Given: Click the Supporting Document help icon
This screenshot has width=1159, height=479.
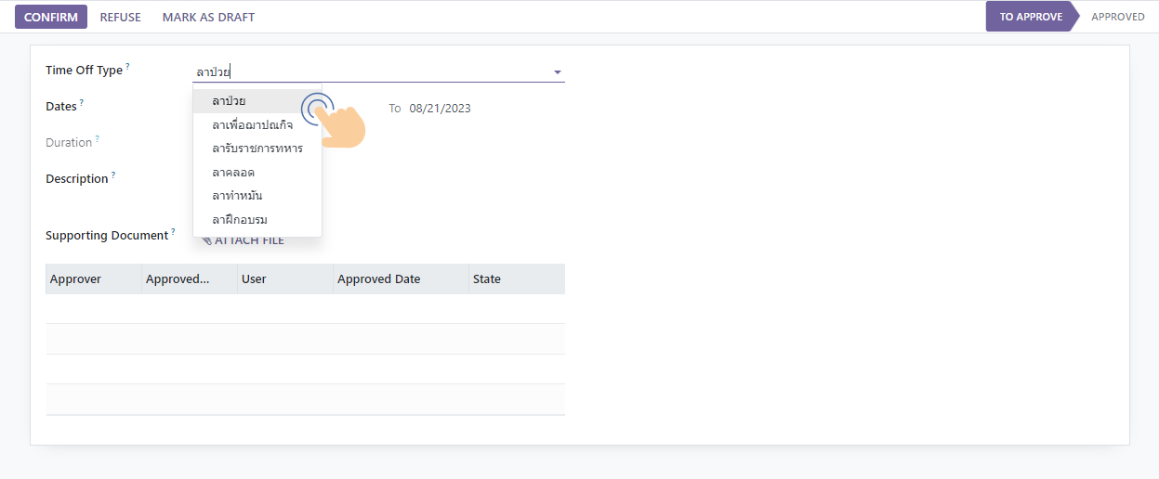Looking at the screenshot, I should point(173,231).
